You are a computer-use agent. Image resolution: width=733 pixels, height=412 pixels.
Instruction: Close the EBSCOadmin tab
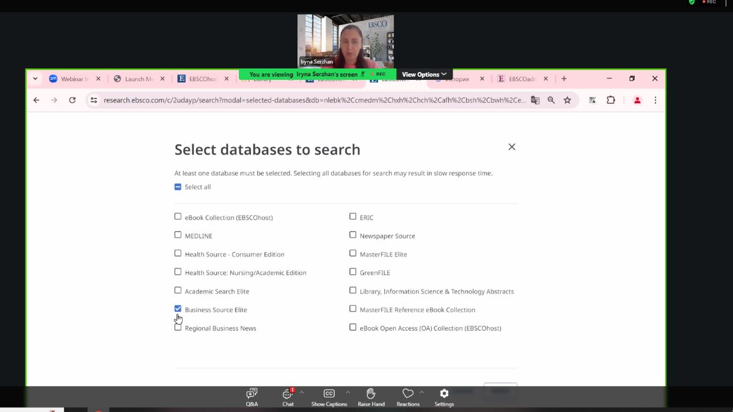546,79
